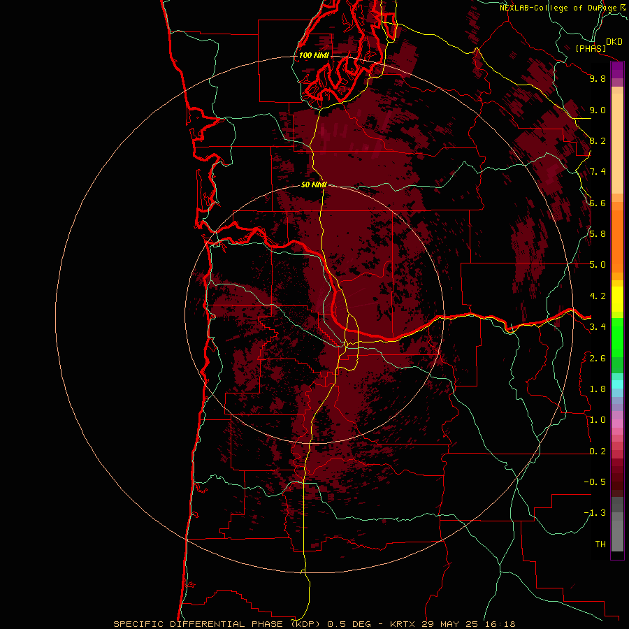Click the 0.5 DEG elevation text
Screen dimensions: 629x629
click(x=347, y=624)
